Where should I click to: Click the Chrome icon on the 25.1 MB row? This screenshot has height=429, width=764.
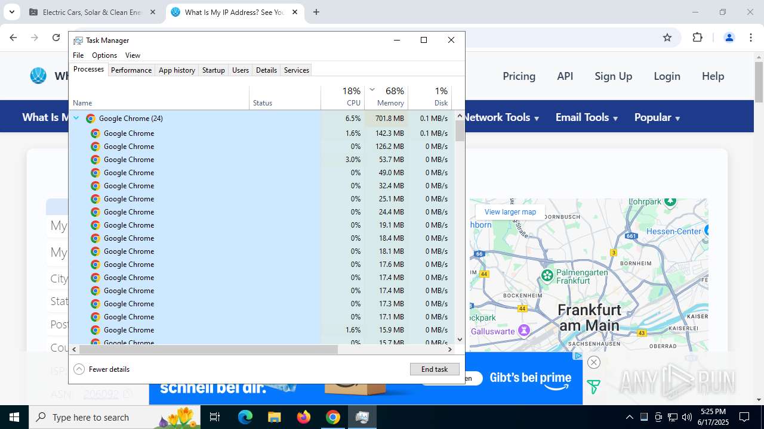(x=95, y=199)
